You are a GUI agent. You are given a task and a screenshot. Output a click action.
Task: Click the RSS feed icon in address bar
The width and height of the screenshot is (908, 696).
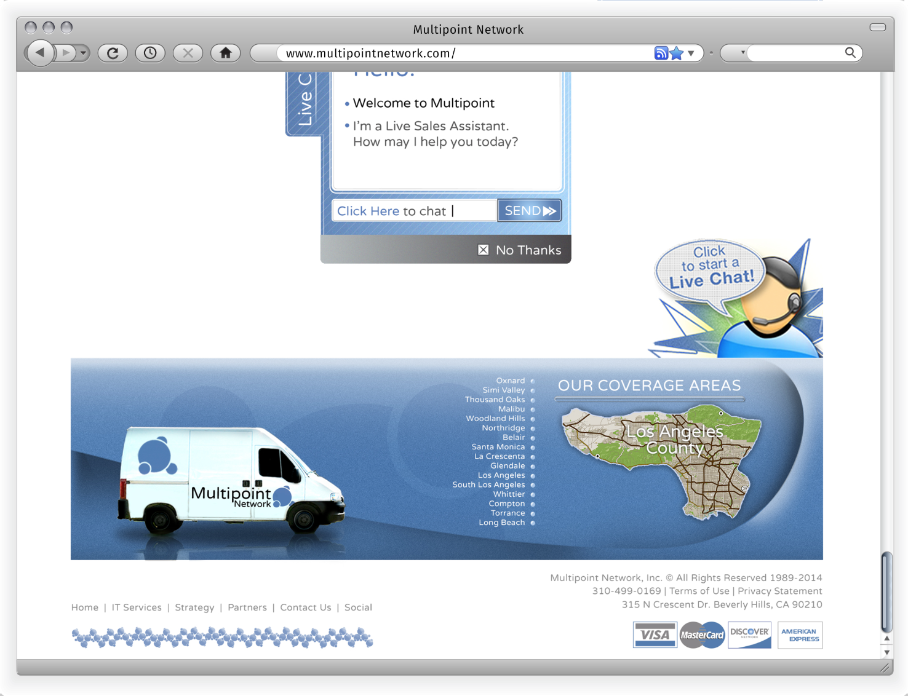point(661,53)
